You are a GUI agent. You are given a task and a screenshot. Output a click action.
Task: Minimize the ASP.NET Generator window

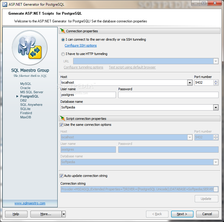tap(196, 3)
